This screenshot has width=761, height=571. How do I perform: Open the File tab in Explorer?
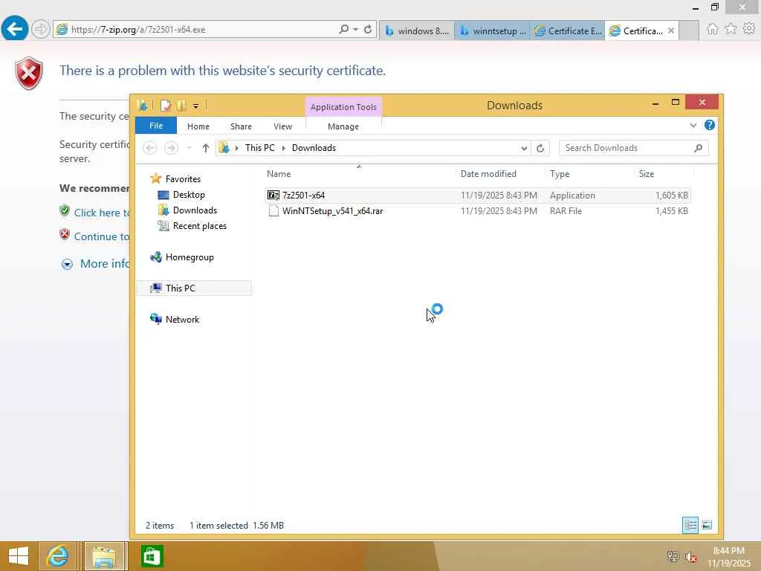click(156, 126)
